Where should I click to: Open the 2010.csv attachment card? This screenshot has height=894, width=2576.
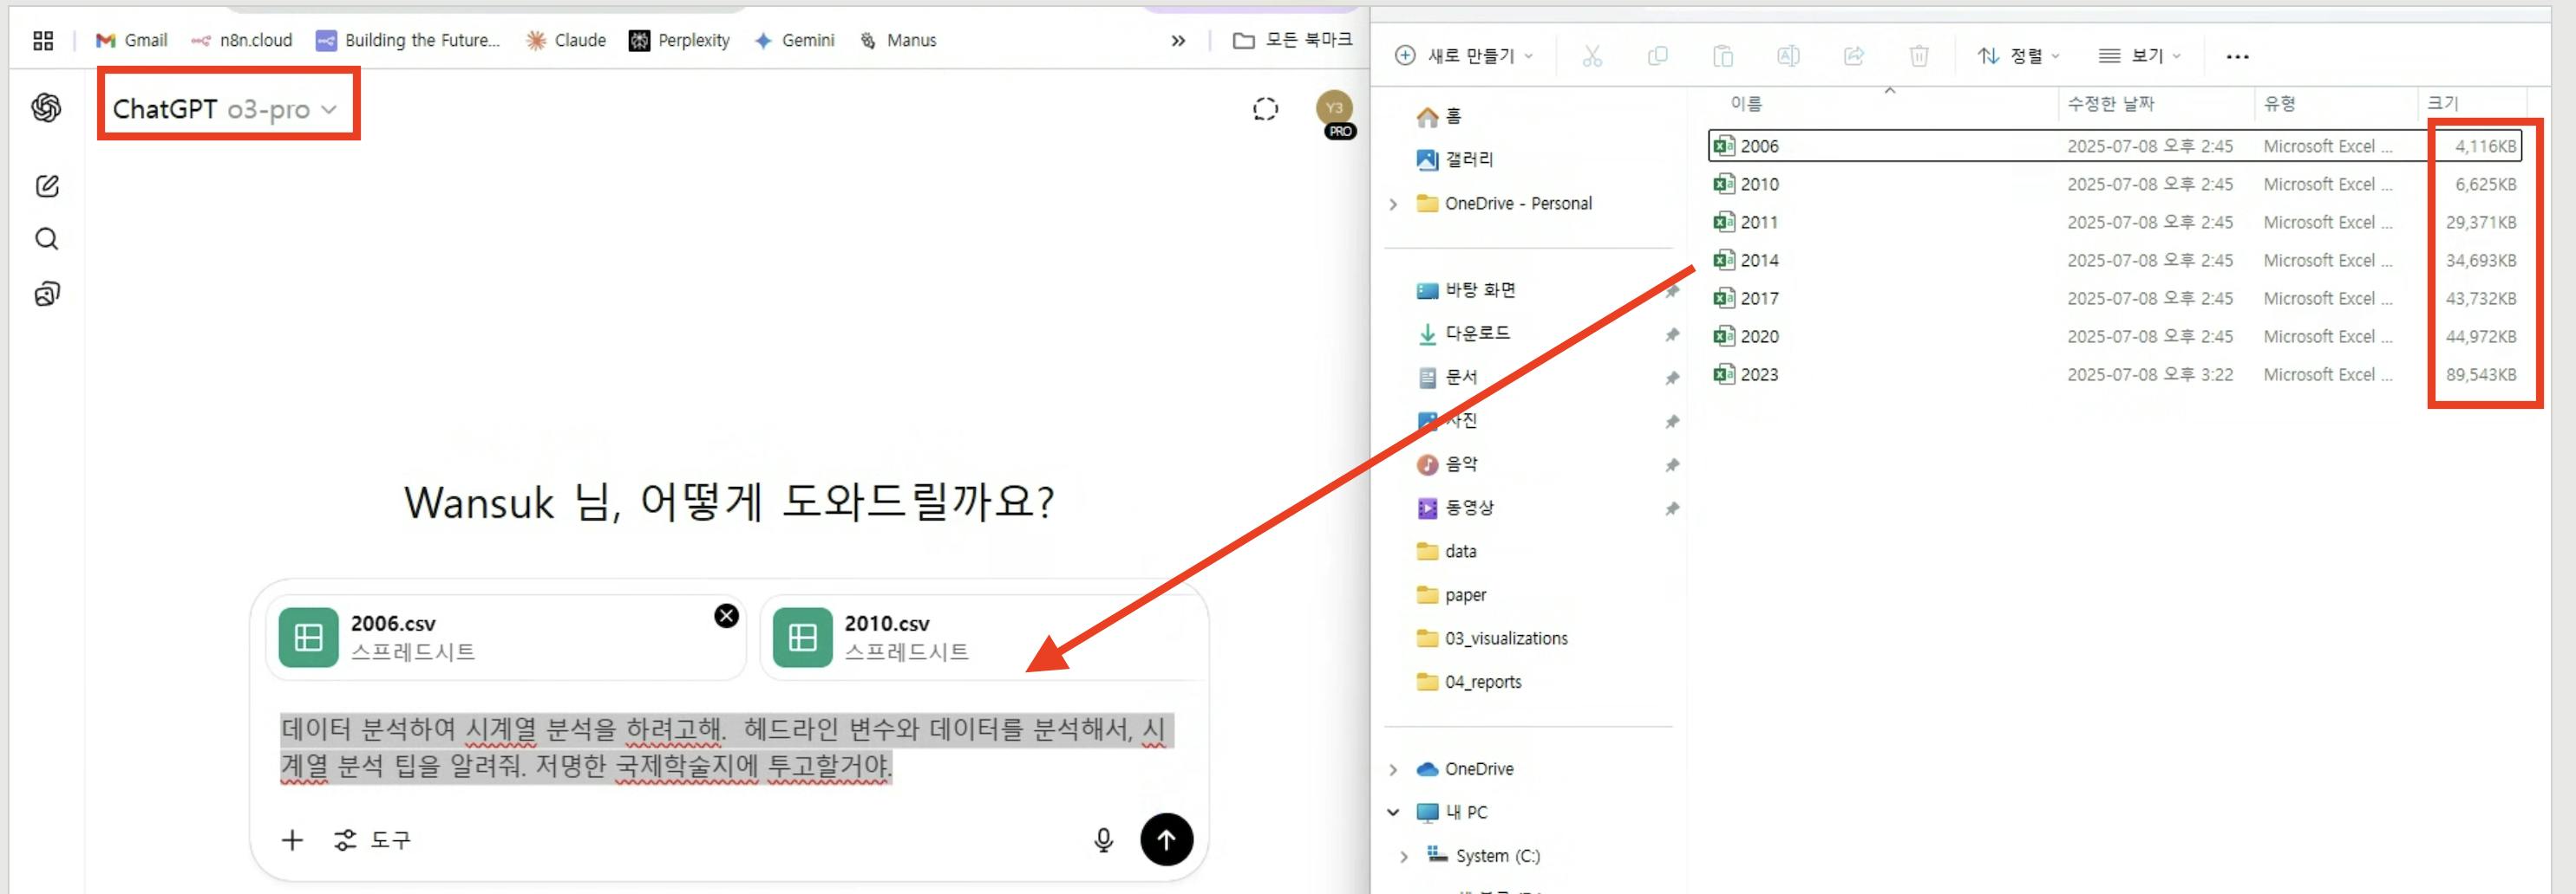click(x=984, y=638)
